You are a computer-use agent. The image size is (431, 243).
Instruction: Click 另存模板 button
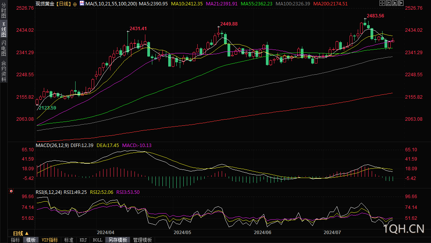click(118, 240)
